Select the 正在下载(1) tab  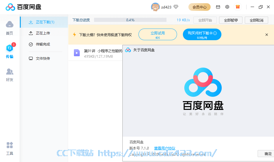coord(44,22)
